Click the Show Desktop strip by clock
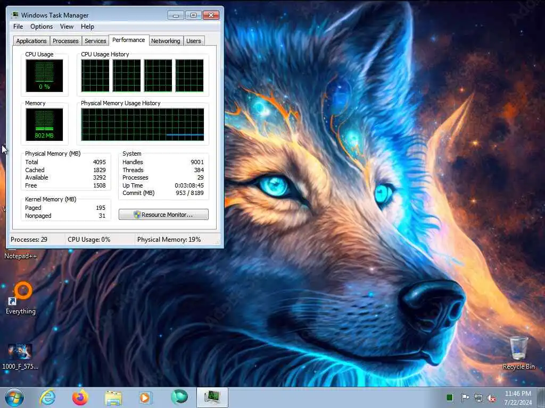The image size is (545, 408). [541, 397]
